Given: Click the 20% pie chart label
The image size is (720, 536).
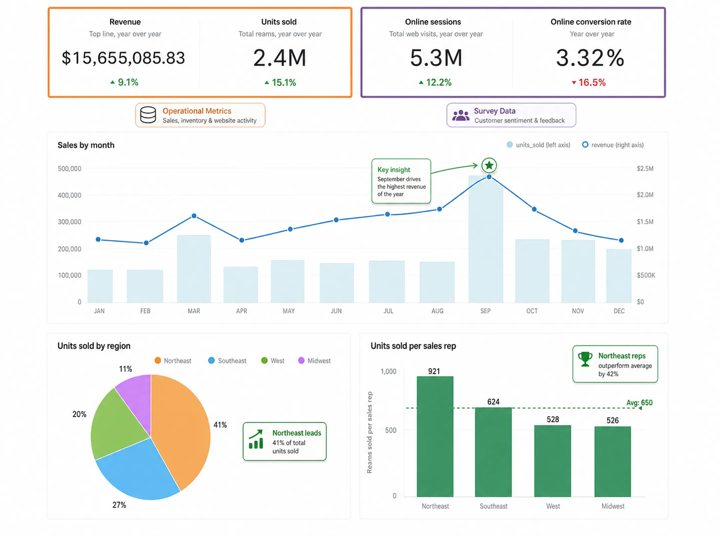Looking at the screenshot, I should [79, 414].
